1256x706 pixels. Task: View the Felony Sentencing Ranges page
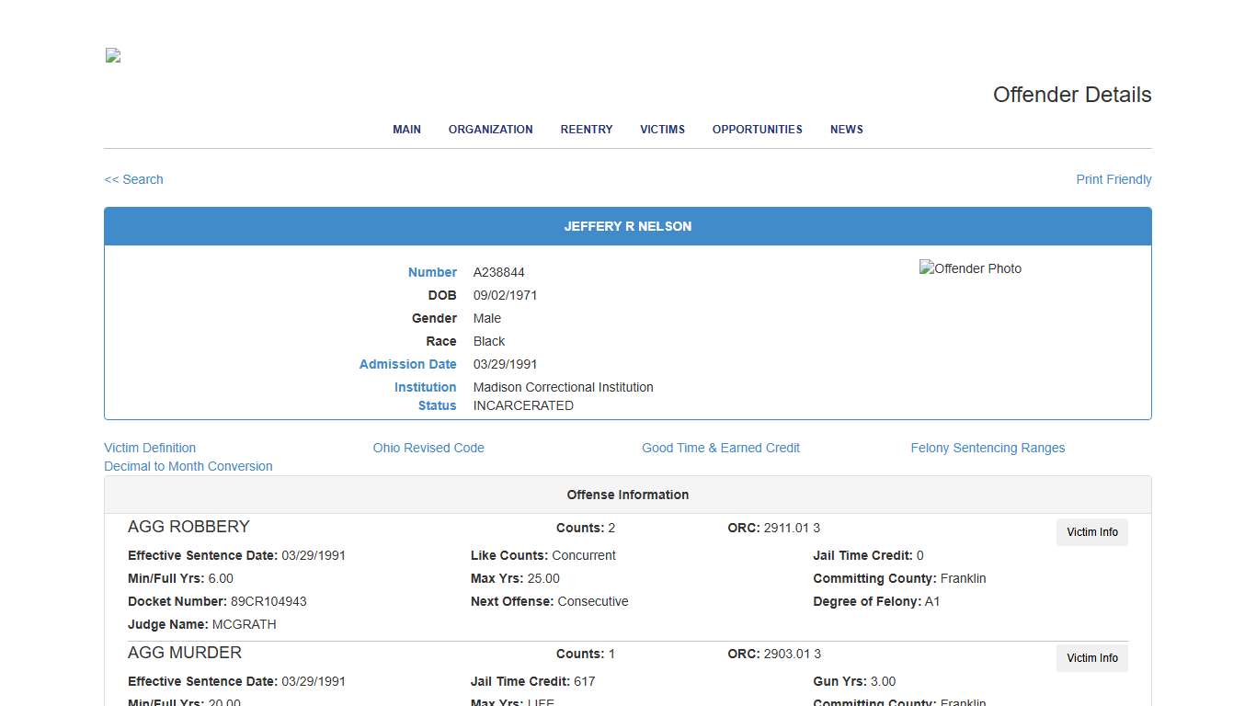pos(988,448)
